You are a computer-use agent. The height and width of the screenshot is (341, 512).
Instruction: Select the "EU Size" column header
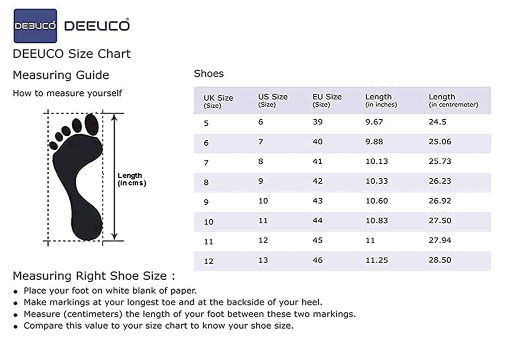[327, 100]
